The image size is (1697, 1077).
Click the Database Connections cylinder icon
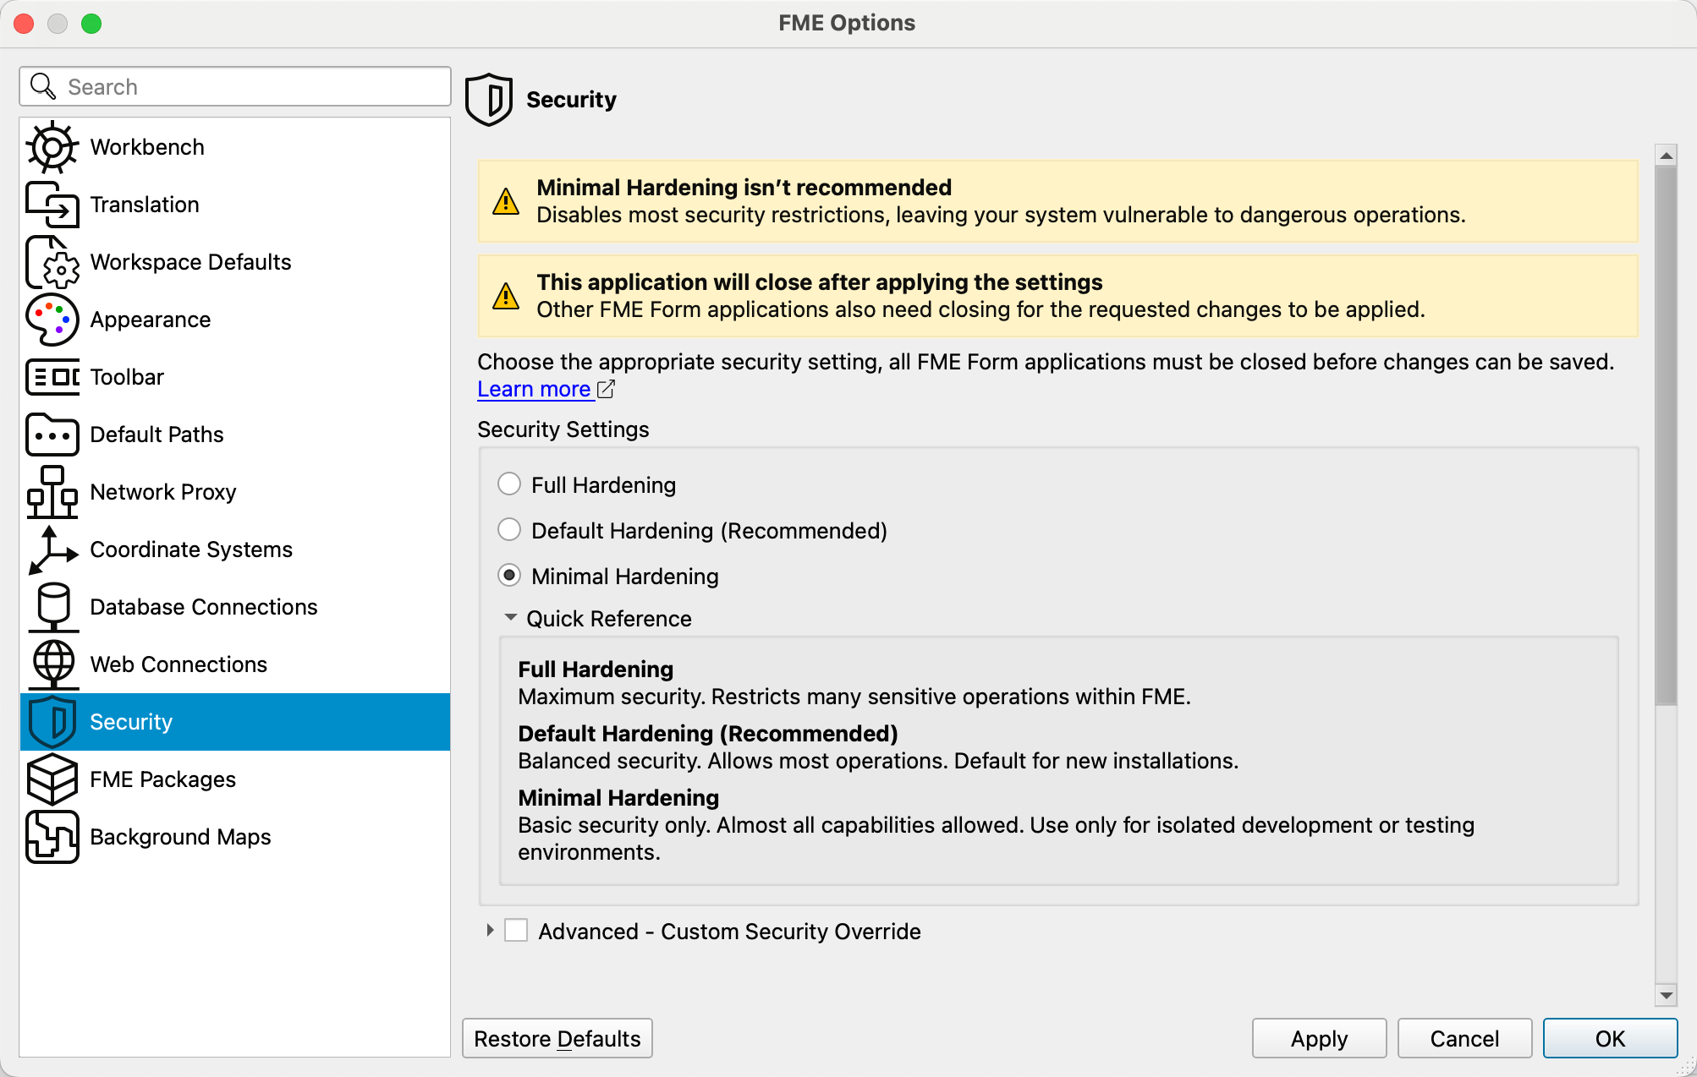click(52, 607)
